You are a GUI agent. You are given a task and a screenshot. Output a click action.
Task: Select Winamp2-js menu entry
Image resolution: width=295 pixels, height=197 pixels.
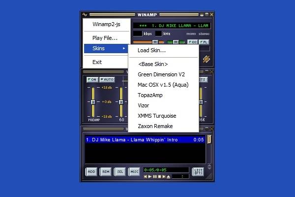pyautogui.click(x=107, y=25)
